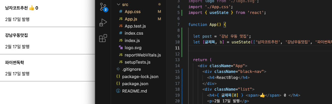This screenshot has height=104, width=332.
Task: Open App.js in the explorer
Action: (131, 19)
